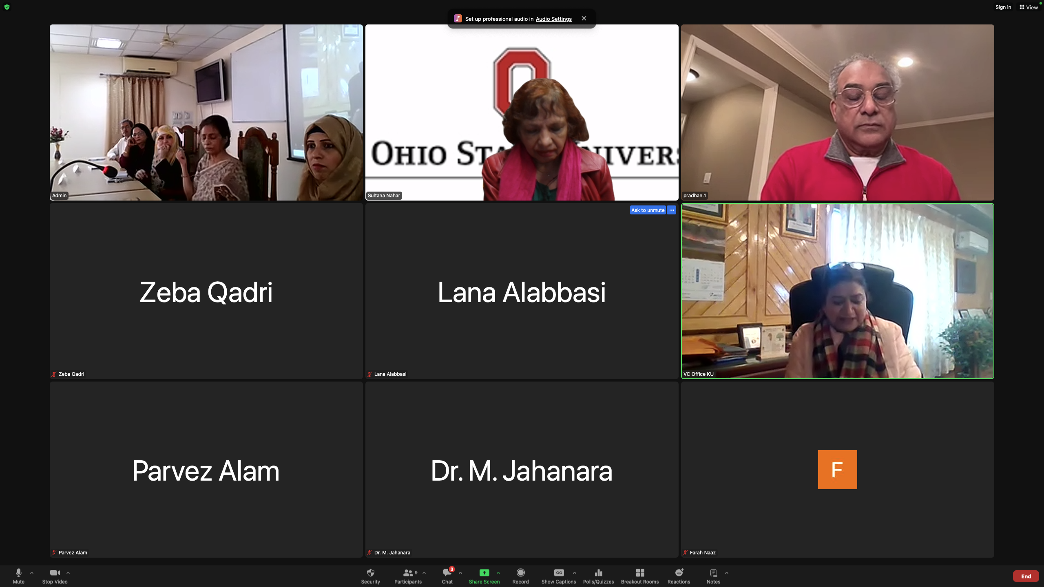This screenshot has width=1044, height=587.
Task: Mute the microphone
Action: point(18,573)
